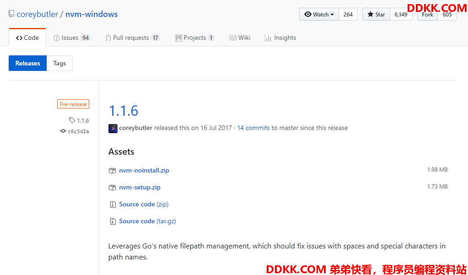The height and width of the screenshot is (275, 468).
Task: Click the tag icon beside 1.1.6
Action: (72, 120)
